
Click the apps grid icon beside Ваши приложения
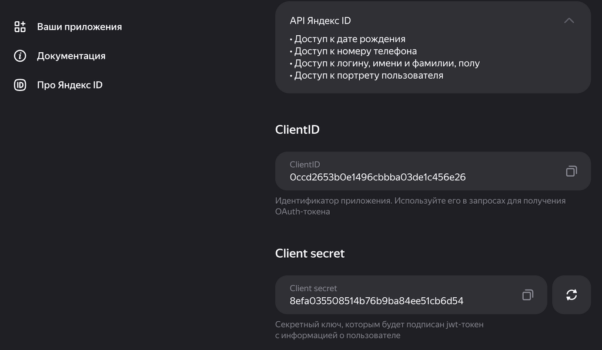20,27
